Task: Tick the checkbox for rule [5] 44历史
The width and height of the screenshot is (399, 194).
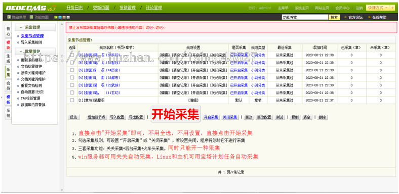Action: 72,70
